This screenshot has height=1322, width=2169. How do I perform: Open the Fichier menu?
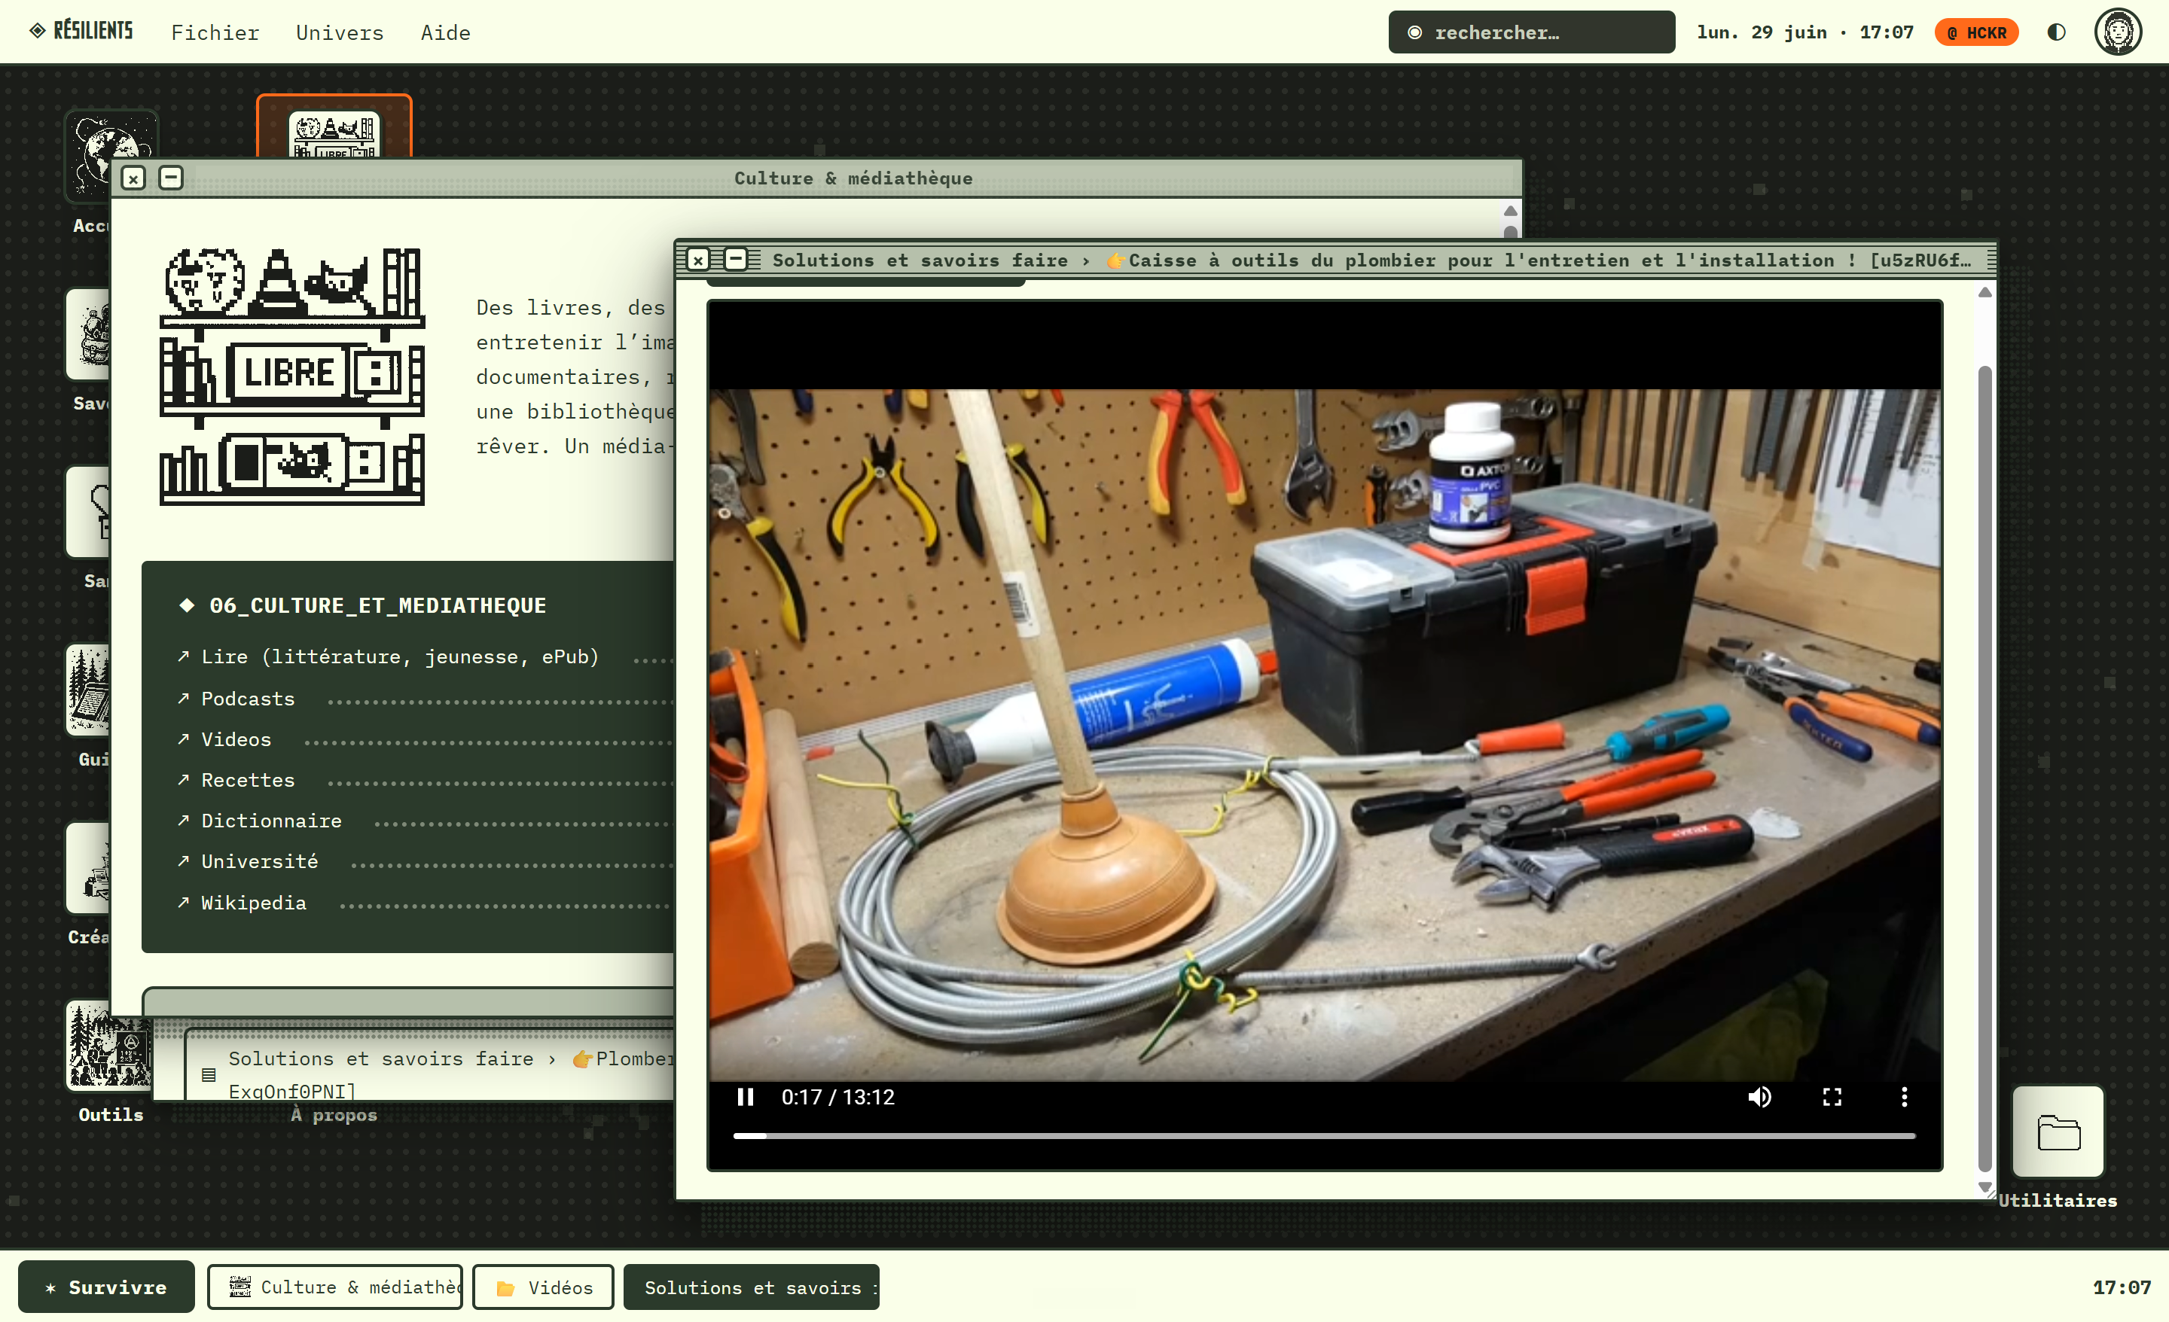pyautogui.click(x=215, y=32)
